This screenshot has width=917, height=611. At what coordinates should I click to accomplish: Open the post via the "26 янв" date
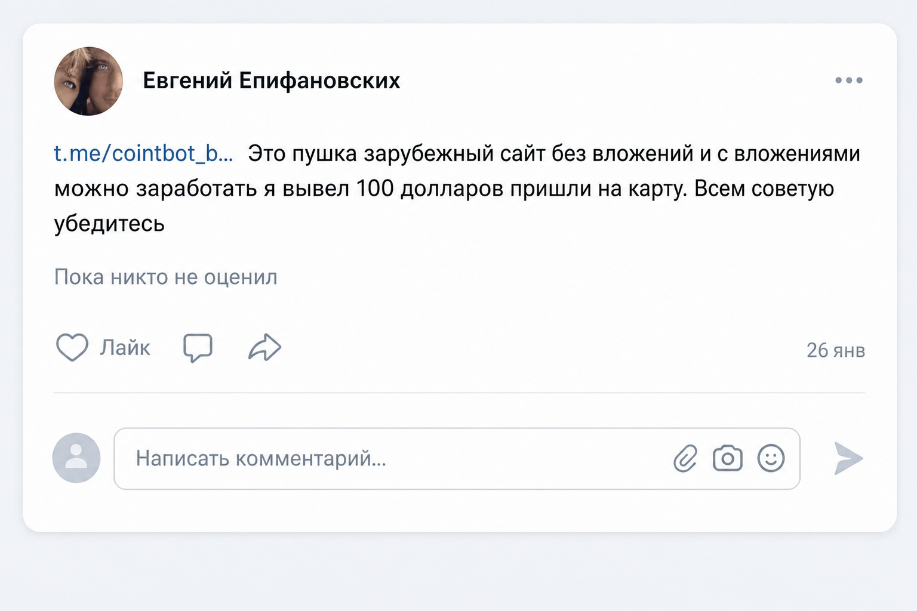click(x=836, y=350)
